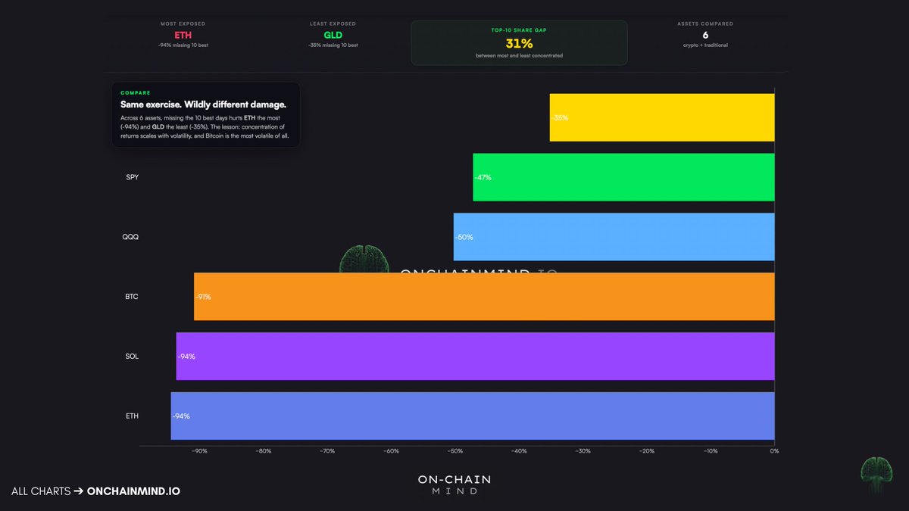The image size is (909, 511).
Task: Select the yellow GLD bar
Action: click(662, 117)
